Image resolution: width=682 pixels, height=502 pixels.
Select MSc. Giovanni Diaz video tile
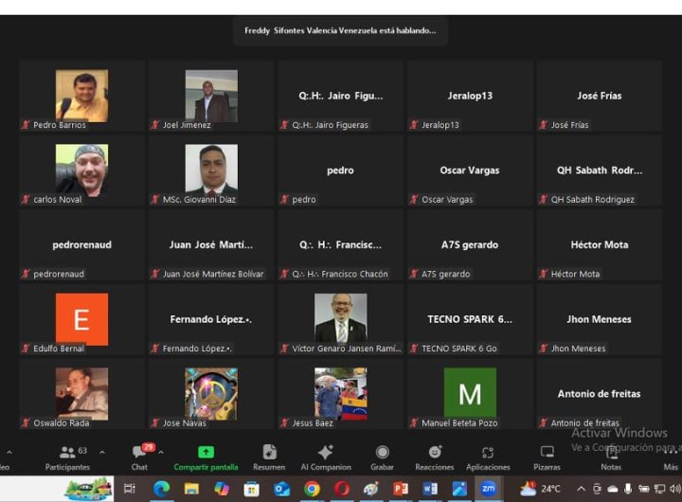pyautogui.click(x=211, y=170)
